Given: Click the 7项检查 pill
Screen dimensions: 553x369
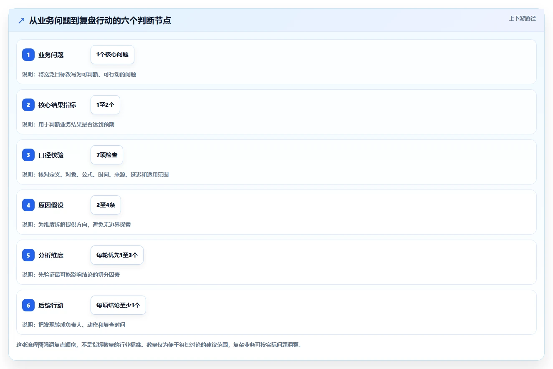Looking at the screenshot, I should [x=107, y=155].
